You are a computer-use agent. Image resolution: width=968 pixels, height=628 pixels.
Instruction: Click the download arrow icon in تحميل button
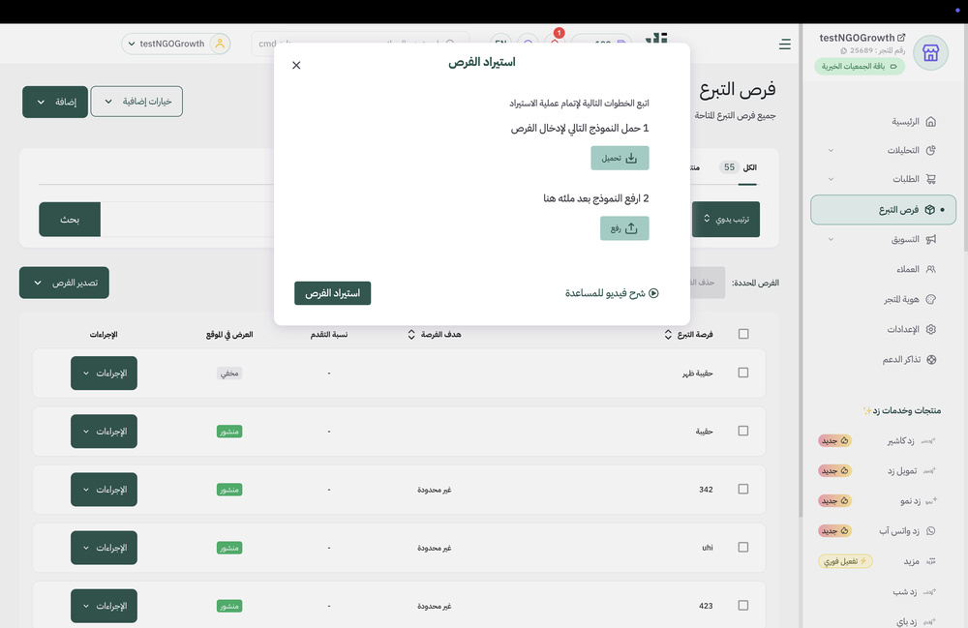coord(631,159)
